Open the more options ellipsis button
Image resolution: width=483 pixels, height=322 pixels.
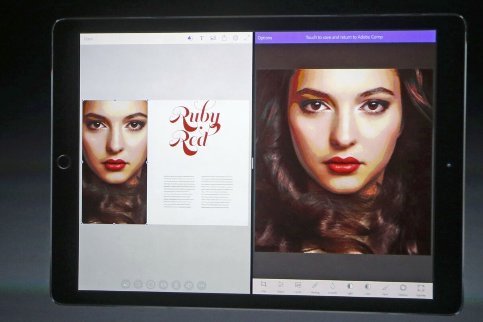(x=202, y=285)
